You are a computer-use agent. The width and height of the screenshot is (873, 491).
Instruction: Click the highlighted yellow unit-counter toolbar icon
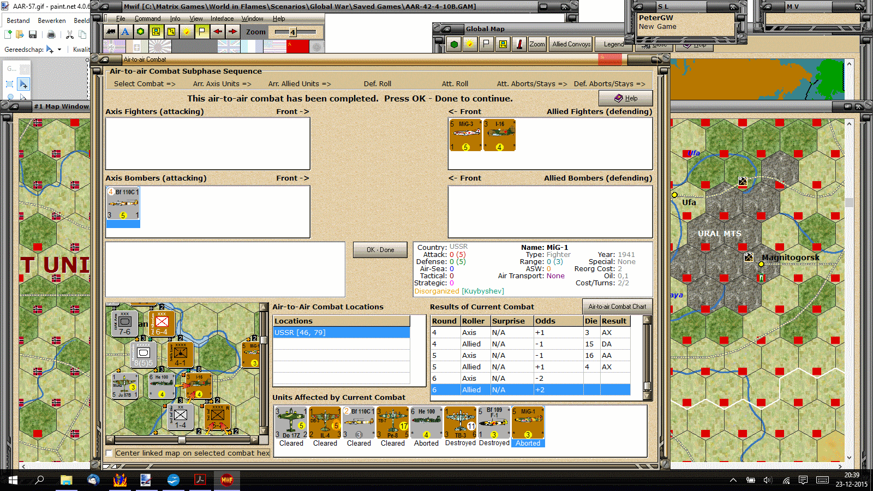(x=156, y=32)
